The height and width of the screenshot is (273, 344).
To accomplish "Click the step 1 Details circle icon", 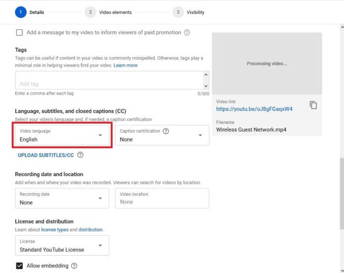I will coord(21,12).
